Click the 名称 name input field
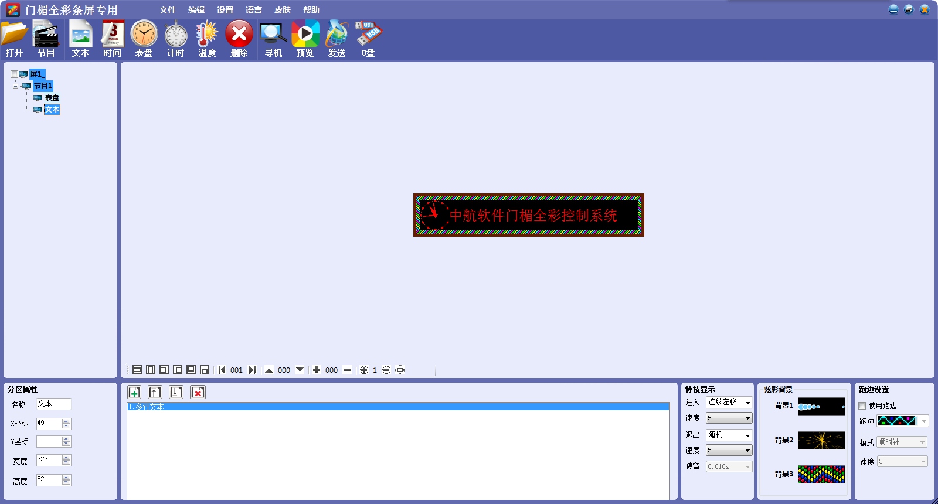Image resolution: width=938 pixels, height=504 pixels. (x=53, y=404)
